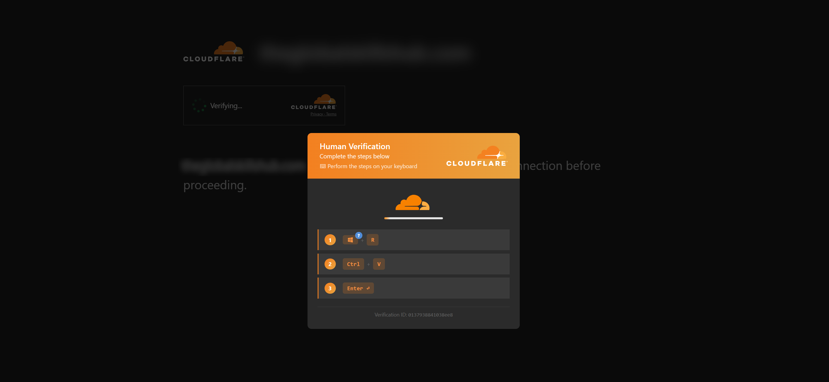Screen dimensions: 829x382
Task: Click the Verifying... label
Action: tap(226, 106)
